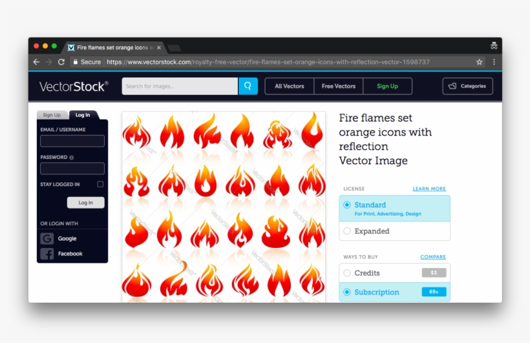The width and height of the screenshot is (530, 343).
Task: Click the Google login icon
Action: 47,238
